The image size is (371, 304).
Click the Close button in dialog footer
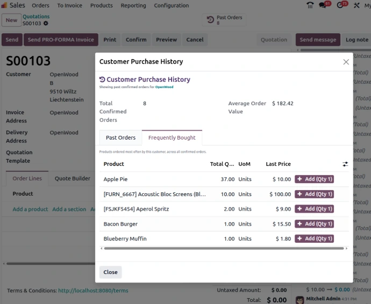[110, 272]
